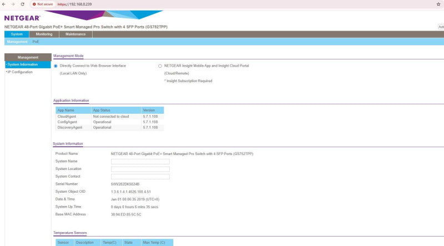The width and height of the screenshot is (444, 246).
Task: Click the App Name column header
Action: click(73, 111)
